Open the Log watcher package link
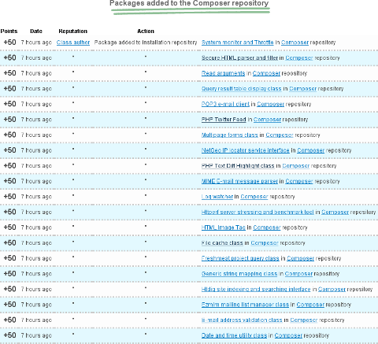This screenshot has width=378, height=344. [217, 197]
